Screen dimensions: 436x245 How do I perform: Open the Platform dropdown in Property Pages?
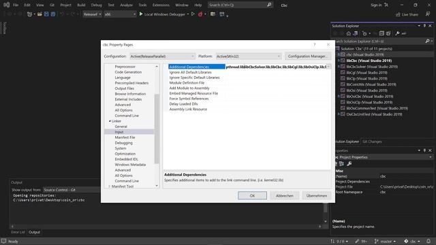click(x=249, y=56)
